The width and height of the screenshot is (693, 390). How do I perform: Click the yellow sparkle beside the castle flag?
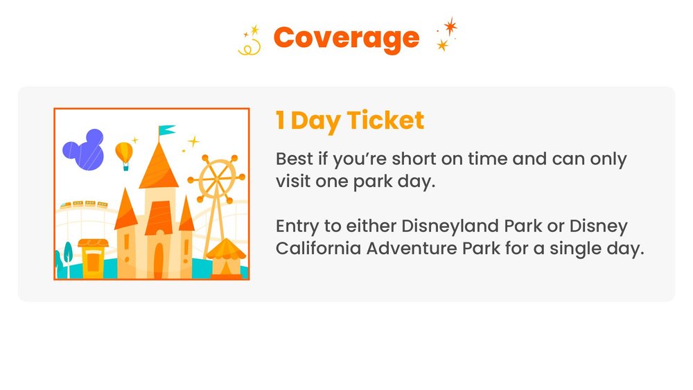193,142
